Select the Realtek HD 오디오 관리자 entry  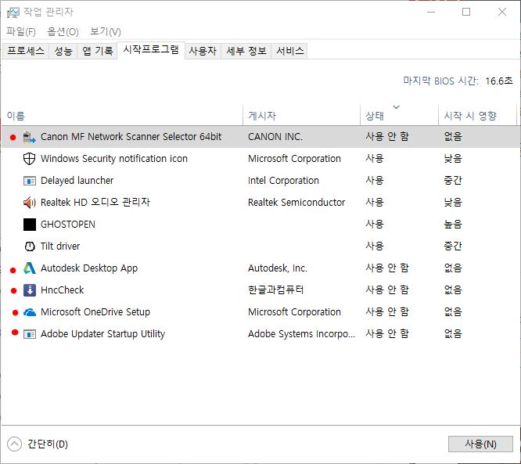point(260,203)
